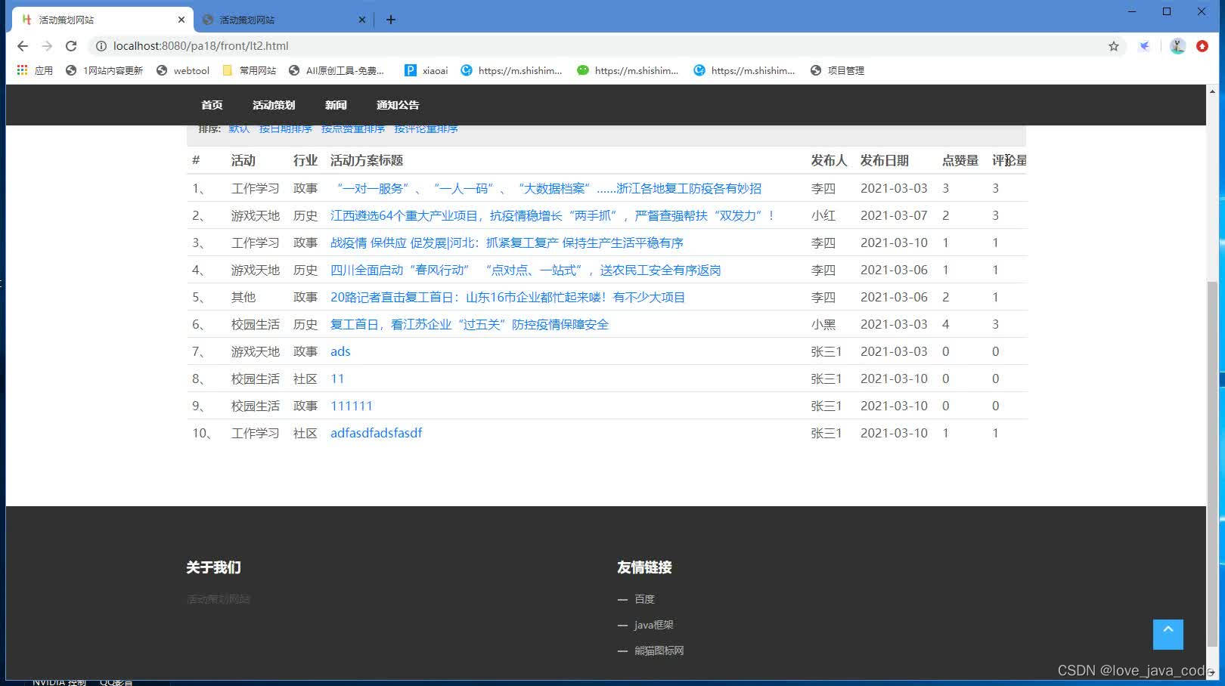Open the WeChat-icon shishim bookmark
The height and width of the screenshot is (686, 1225).
click(628, 70)
